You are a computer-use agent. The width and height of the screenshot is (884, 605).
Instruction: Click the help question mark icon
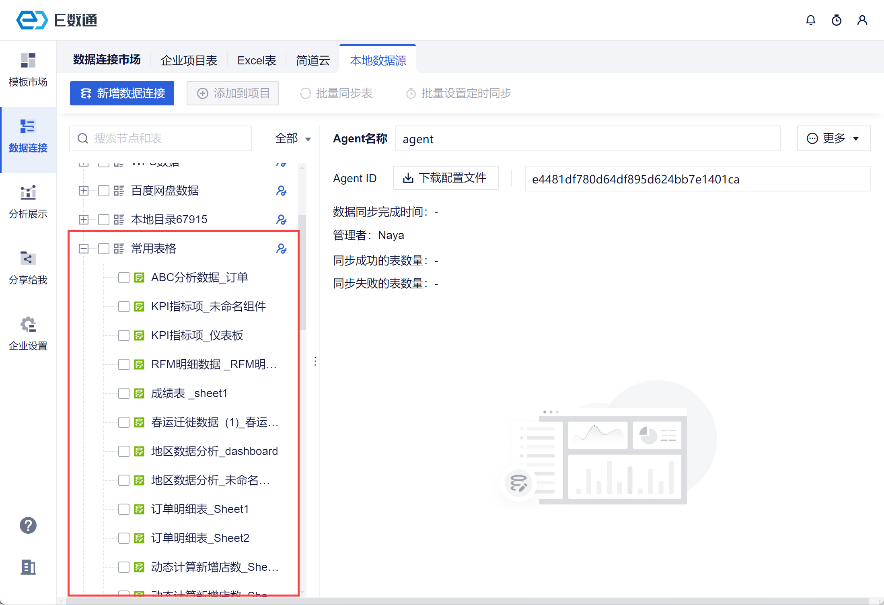[x=28, y=525]
